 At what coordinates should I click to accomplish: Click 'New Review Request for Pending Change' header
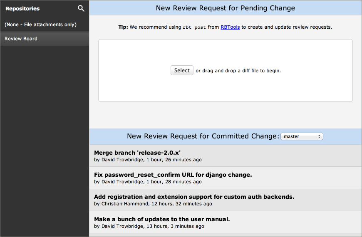[x=226, y=8]
